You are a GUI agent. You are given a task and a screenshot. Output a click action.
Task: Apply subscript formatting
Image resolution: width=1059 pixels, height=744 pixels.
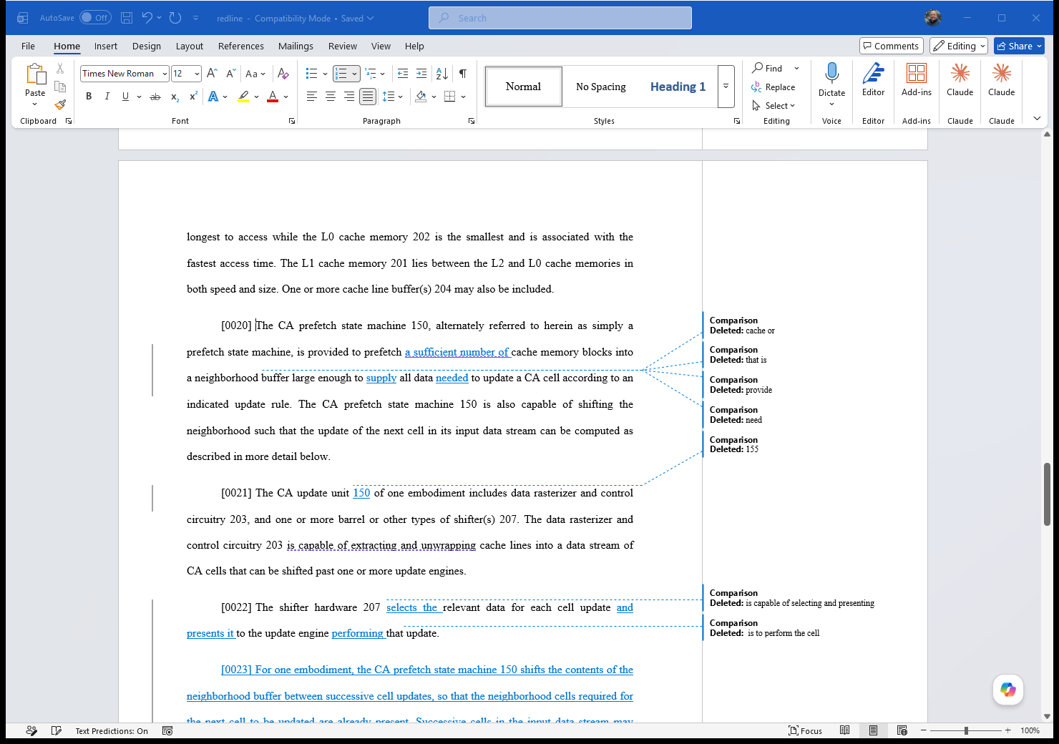tap(175, 97)
